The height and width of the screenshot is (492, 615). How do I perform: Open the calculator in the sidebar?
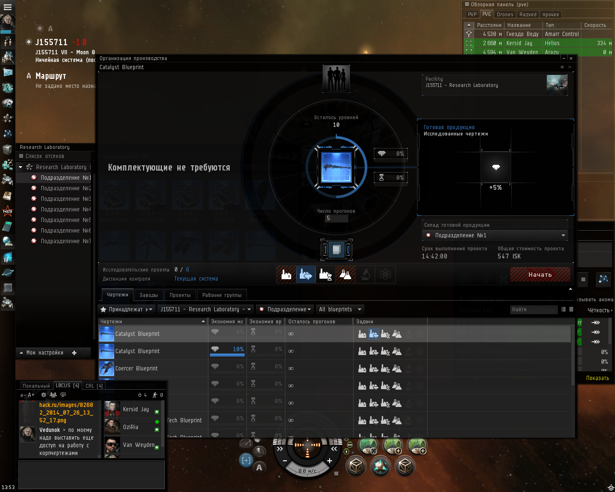coord(8,226)
